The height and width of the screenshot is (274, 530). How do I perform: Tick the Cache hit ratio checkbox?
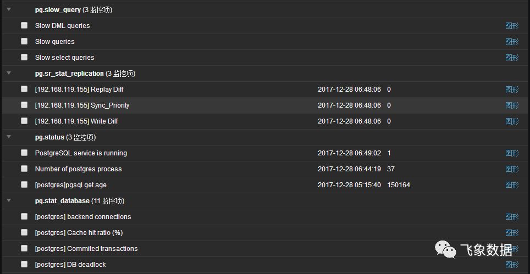point(24,232)
